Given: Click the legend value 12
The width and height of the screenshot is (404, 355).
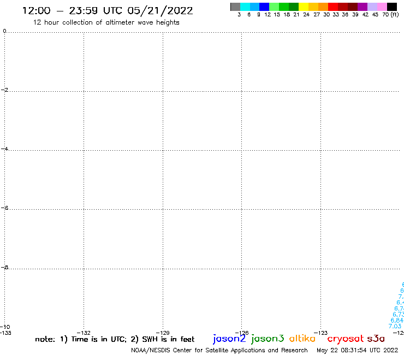Looking at the screenshot, I should pos(268,15).
